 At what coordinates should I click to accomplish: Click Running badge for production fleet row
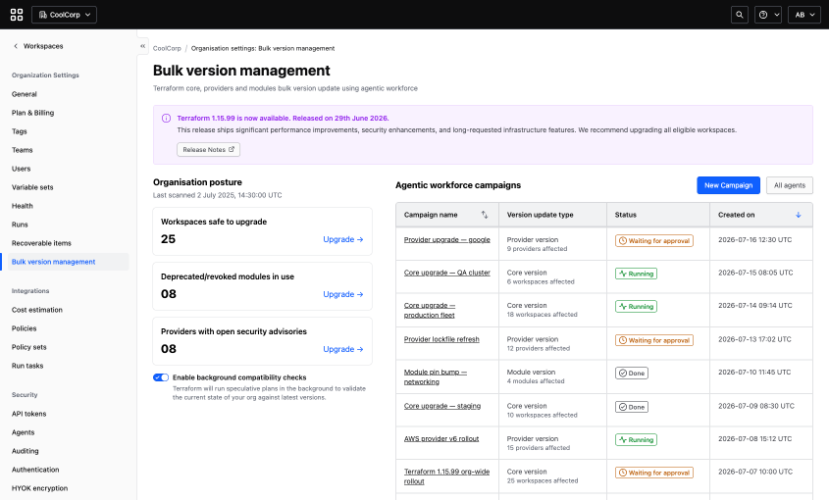click(636, 307)
